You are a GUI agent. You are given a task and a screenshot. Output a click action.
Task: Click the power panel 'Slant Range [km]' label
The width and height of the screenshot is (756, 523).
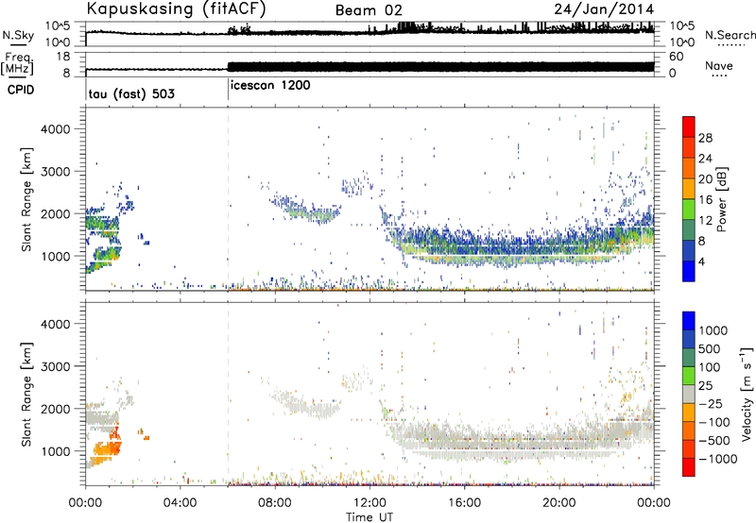click(26, 199)
